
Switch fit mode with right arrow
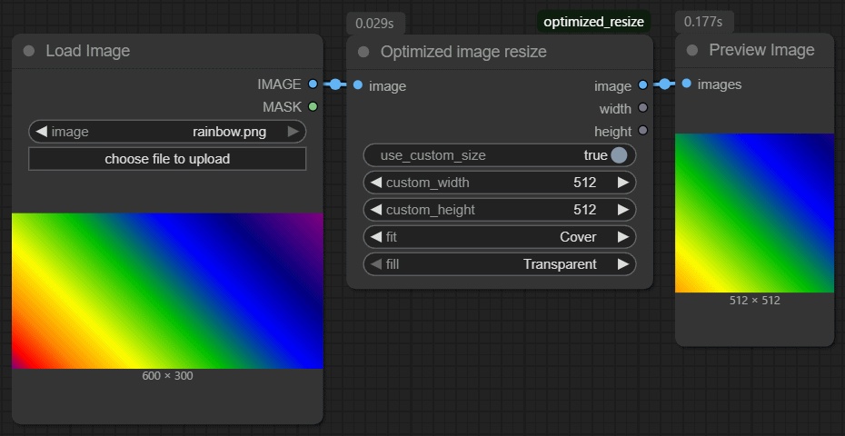click(x=622, y=237)
